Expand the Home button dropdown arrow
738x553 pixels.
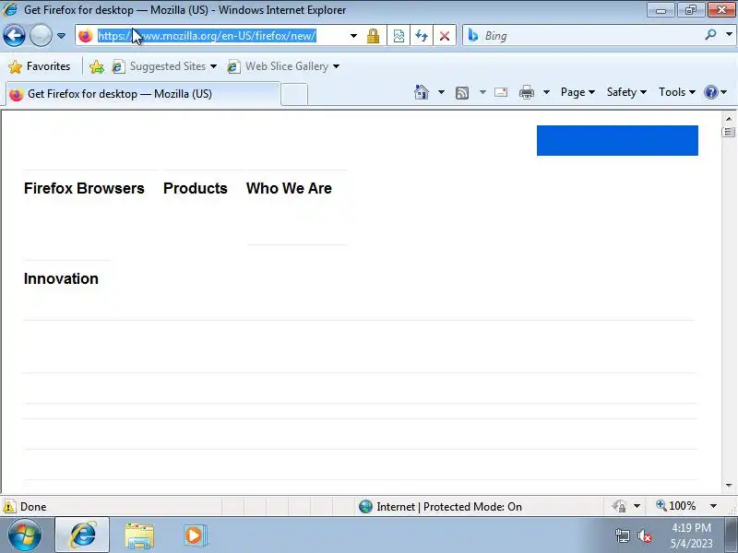coord(441,92)
